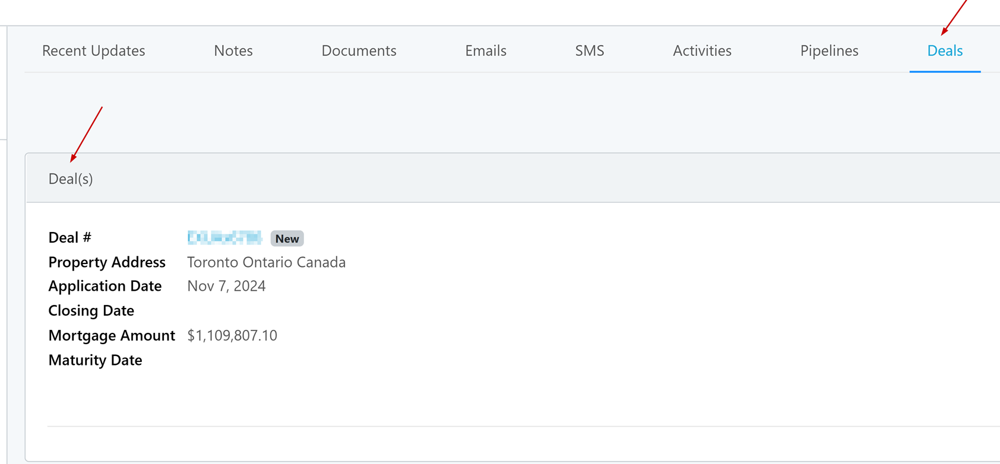Open the SMS tab
1000x464 pixels.
(x=590, y=50)
